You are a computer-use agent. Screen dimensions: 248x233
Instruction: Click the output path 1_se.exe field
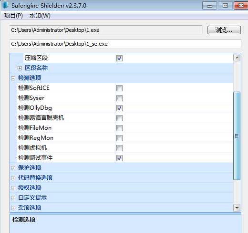tap(125, 44)
